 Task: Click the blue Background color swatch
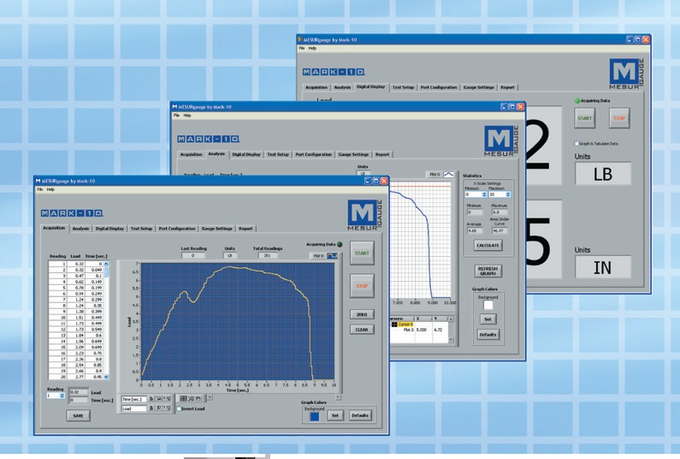click(314, 416)
